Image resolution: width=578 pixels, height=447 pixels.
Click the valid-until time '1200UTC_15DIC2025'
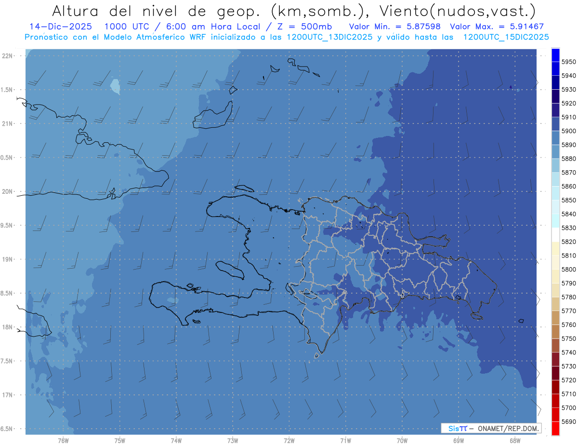click(x=505, y=37)
